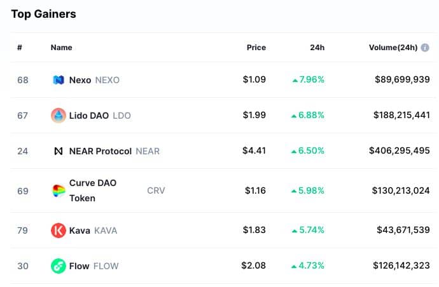The width and height of the screenshot is (439, 287).
Task: Click the green Flow logo icon
Action: 59,266
